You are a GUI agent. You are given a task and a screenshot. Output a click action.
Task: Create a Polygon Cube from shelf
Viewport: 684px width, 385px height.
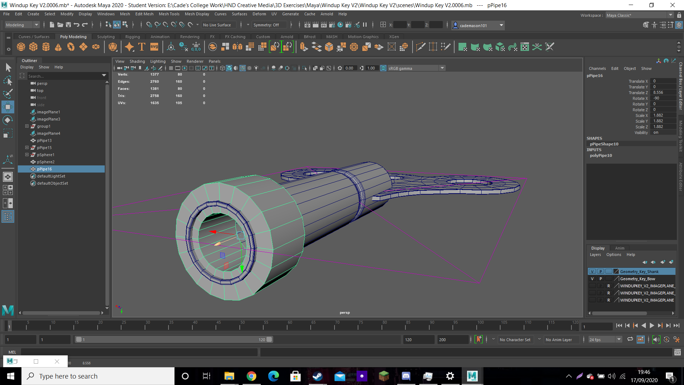click(33, 47)
